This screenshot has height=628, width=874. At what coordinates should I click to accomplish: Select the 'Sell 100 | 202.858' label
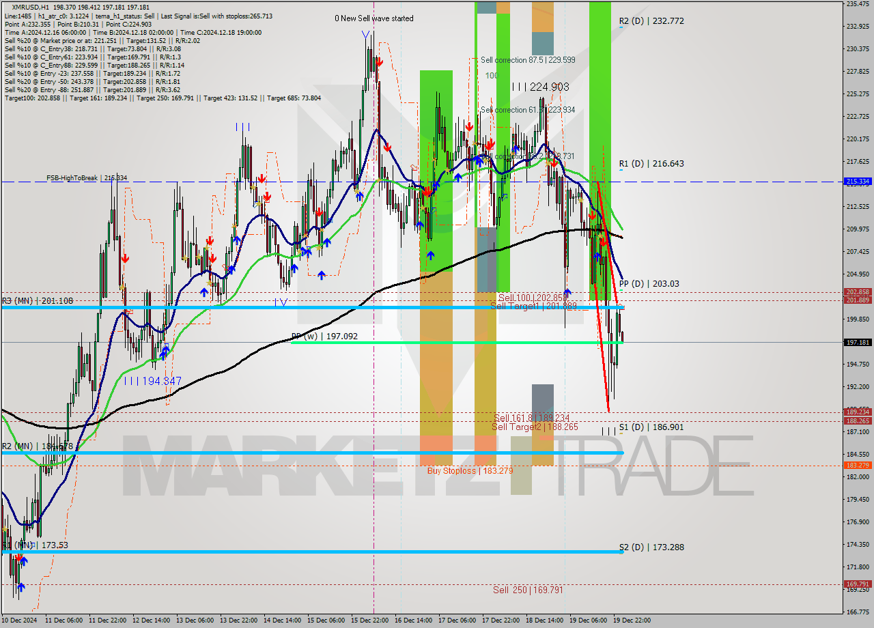[533, 298]
